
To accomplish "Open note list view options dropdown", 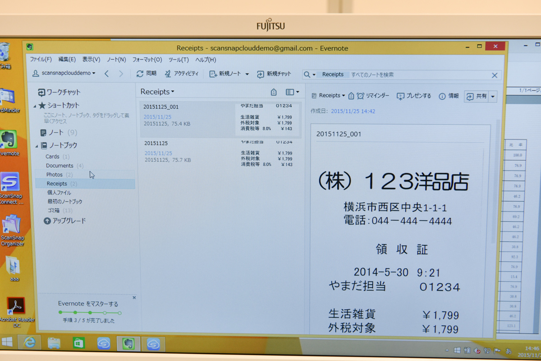I will pyautogui.click(x=292, y=92).
